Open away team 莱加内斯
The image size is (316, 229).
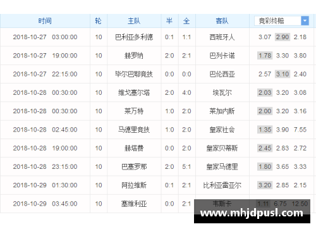(x=222, y=111)
